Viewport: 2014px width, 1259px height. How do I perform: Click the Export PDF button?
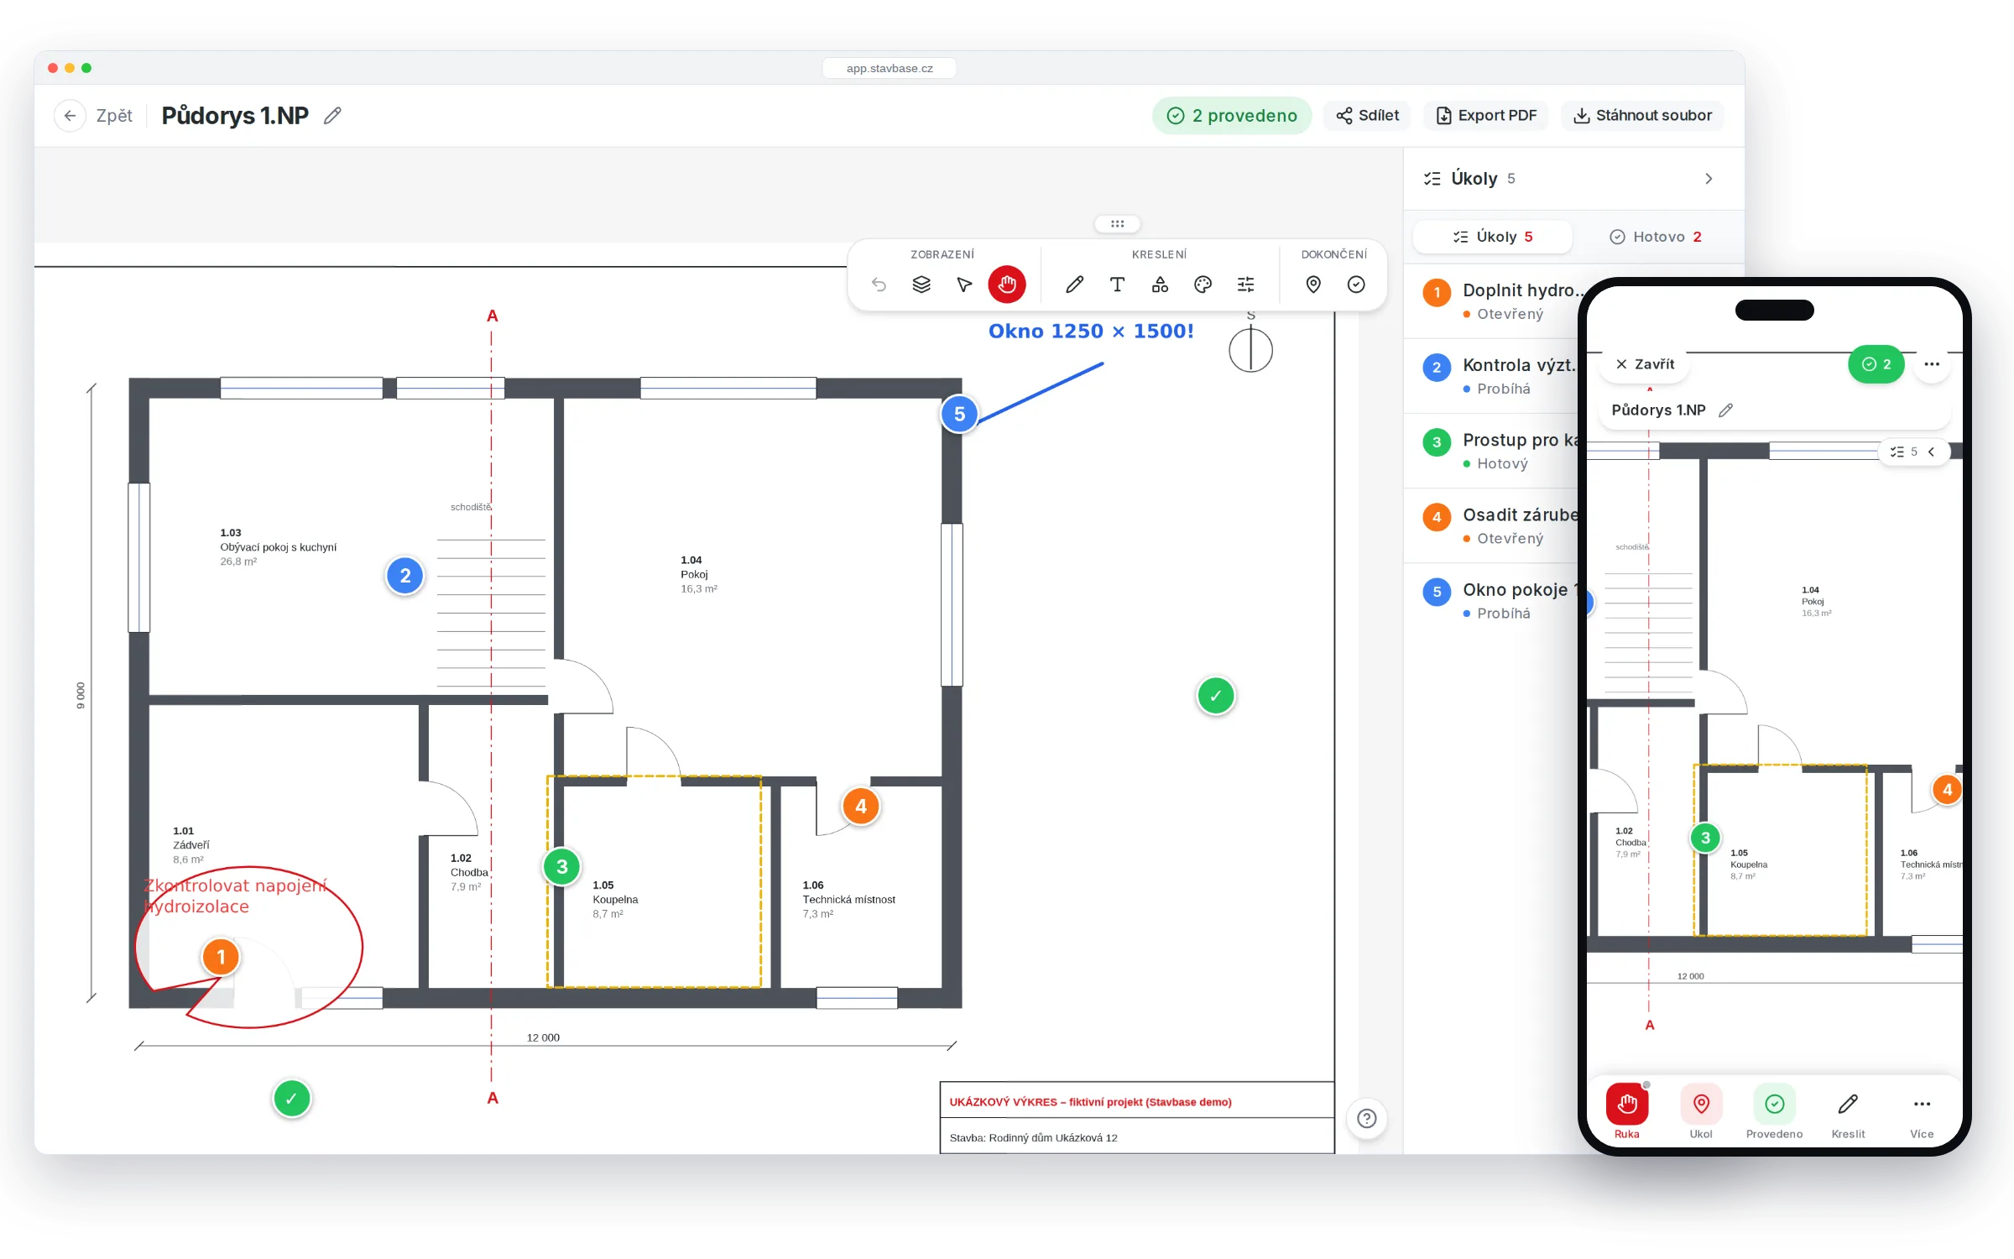(1486, 116)
